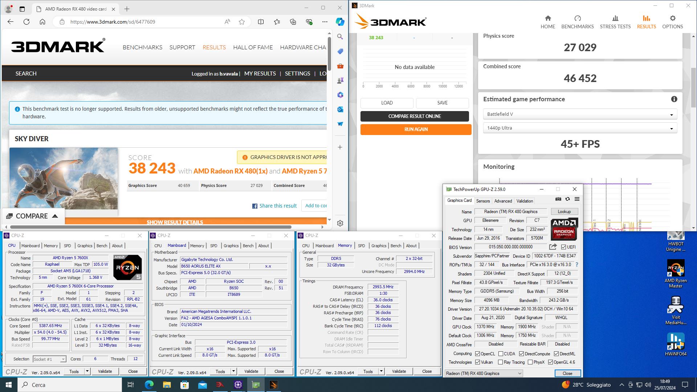Open BENCHMARKS in the 3DMark app
697x392 pixels.
(x=578, y=22)
